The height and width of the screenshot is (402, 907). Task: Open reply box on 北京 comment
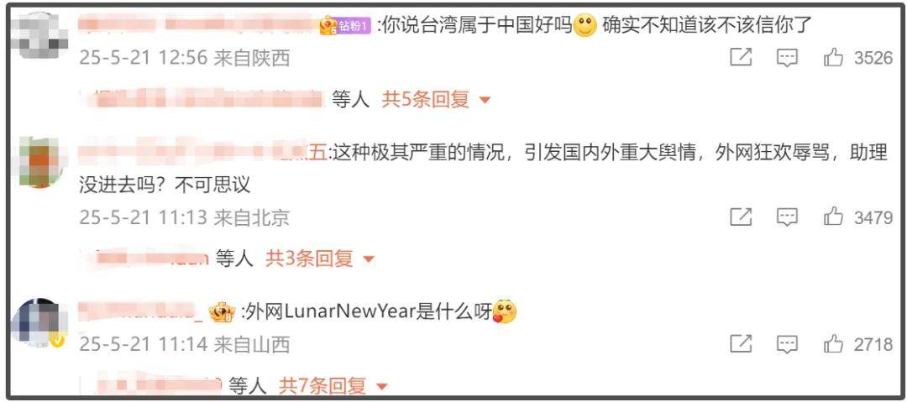[x=787, y=217]
